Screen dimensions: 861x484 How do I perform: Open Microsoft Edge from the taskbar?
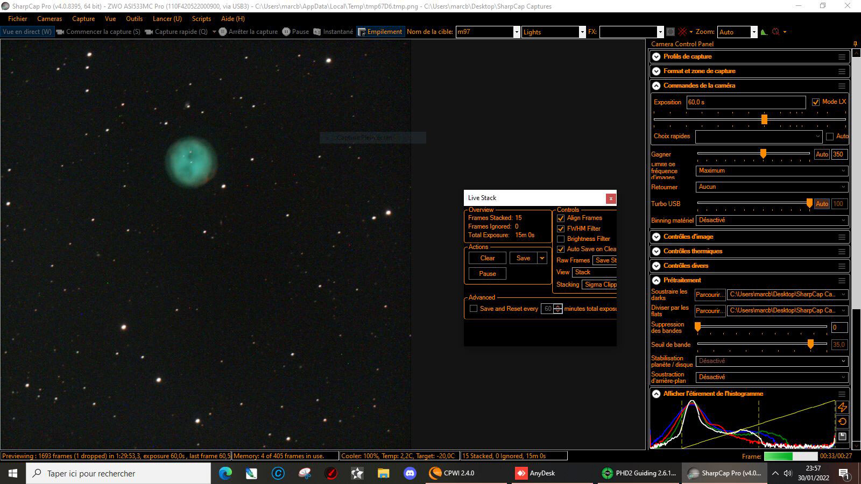(x=225, y=473)
